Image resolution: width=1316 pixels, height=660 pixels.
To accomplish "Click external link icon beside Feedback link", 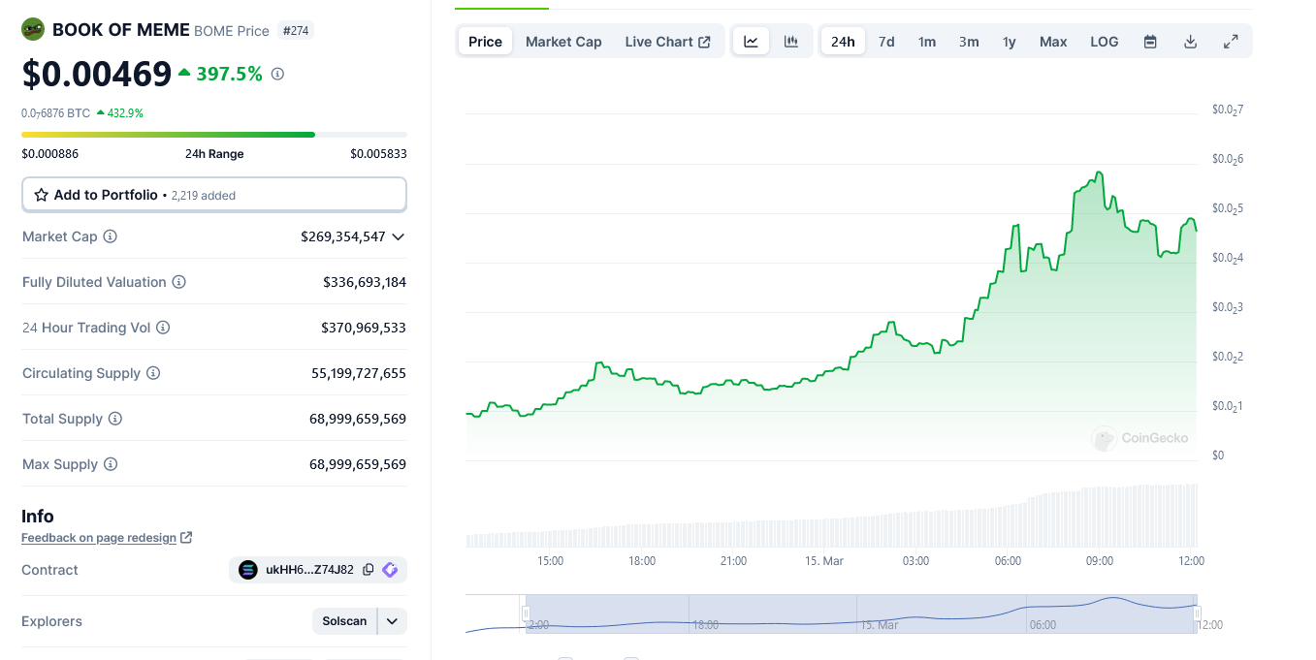I will (x=186, y=537).
